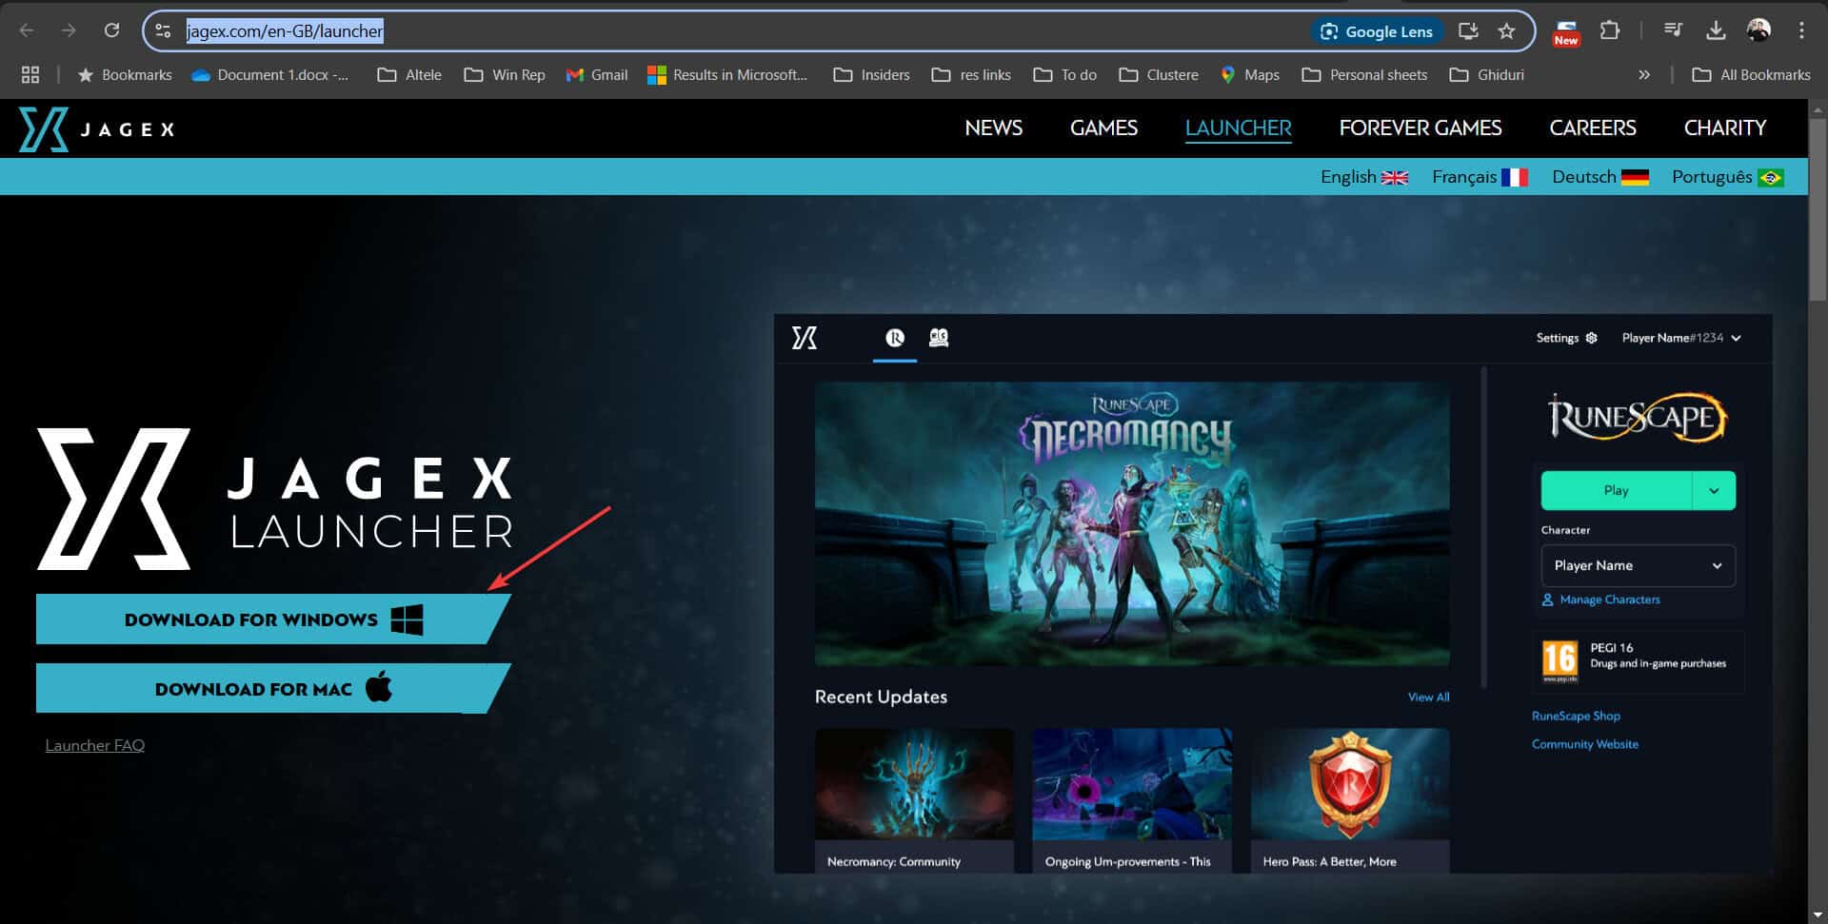Click the browser forward arrow
The height and width of the screenshot is (924, 1828).
(x=69, y=30)
